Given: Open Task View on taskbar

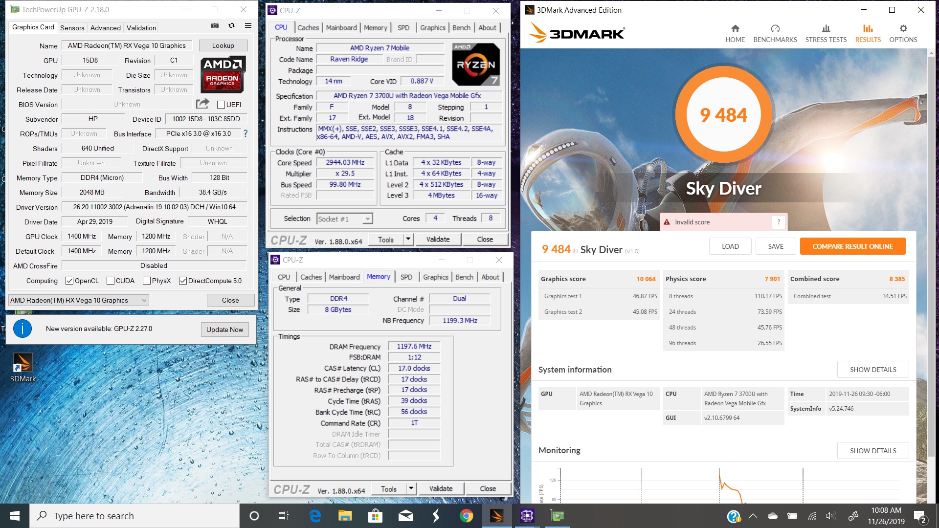Looking at the screenshot, I should pos(284,516).
